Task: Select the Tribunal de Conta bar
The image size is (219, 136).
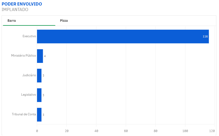Action: point(39,115)
